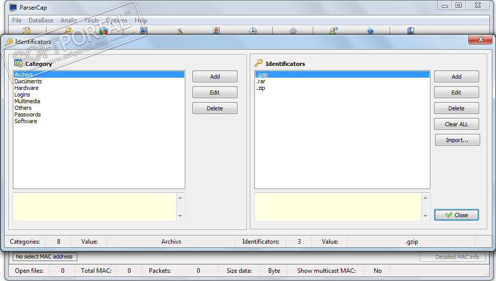Screen dimensions: 496x281
Task: Click the Show multicast MAC value No
Action: point(377,271)
